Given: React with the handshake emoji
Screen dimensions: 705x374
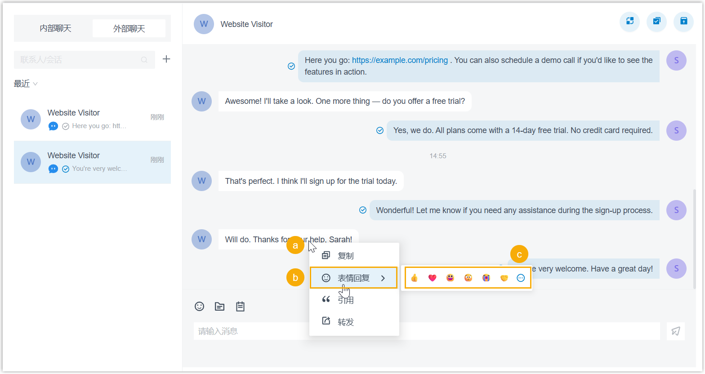Looking at the screenshot, I should pos(504,278).
